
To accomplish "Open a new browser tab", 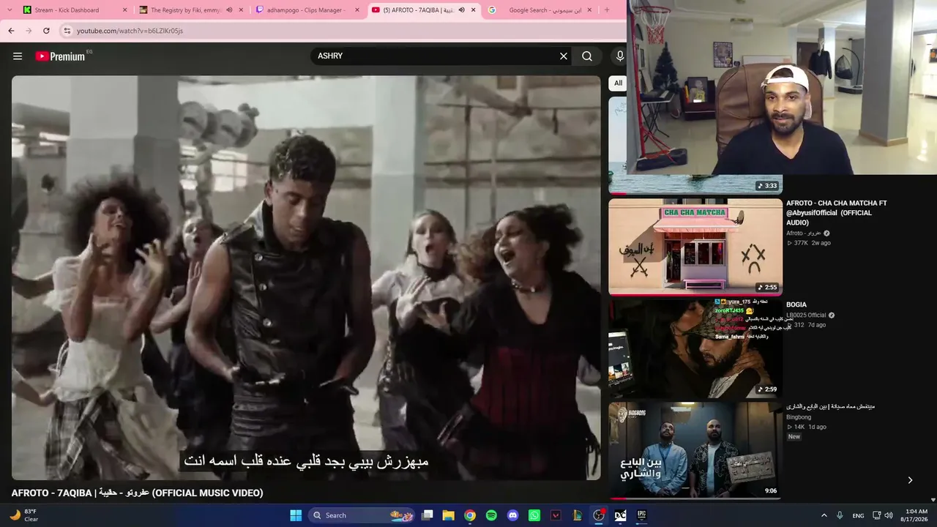I will pos(606,10).
